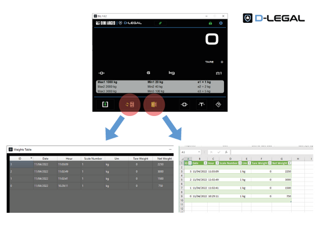The height and width of the screenshot is (226, 320).
Task: Select Excel row 11 header
Action: (182, 204)
